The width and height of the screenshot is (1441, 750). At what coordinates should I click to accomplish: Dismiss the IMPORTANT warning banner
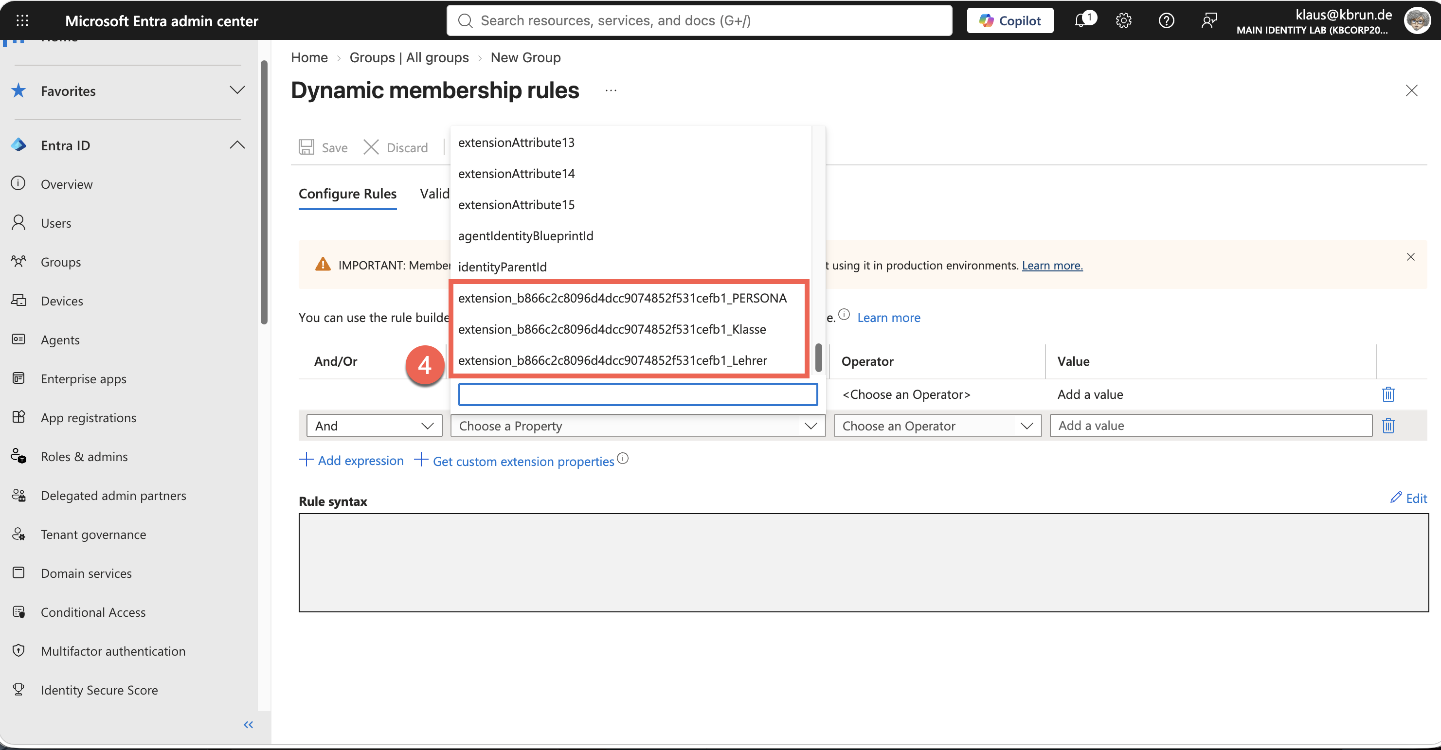(1411, 257)
